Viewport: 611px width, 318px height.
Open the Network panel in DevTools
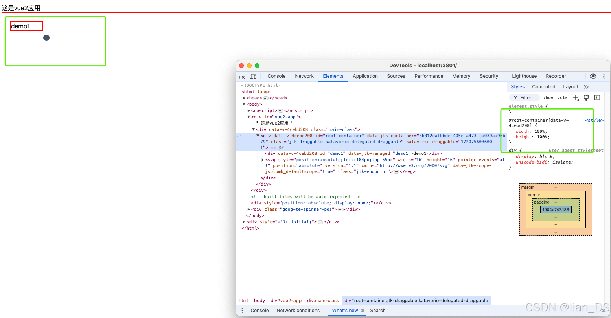(304, 76)
